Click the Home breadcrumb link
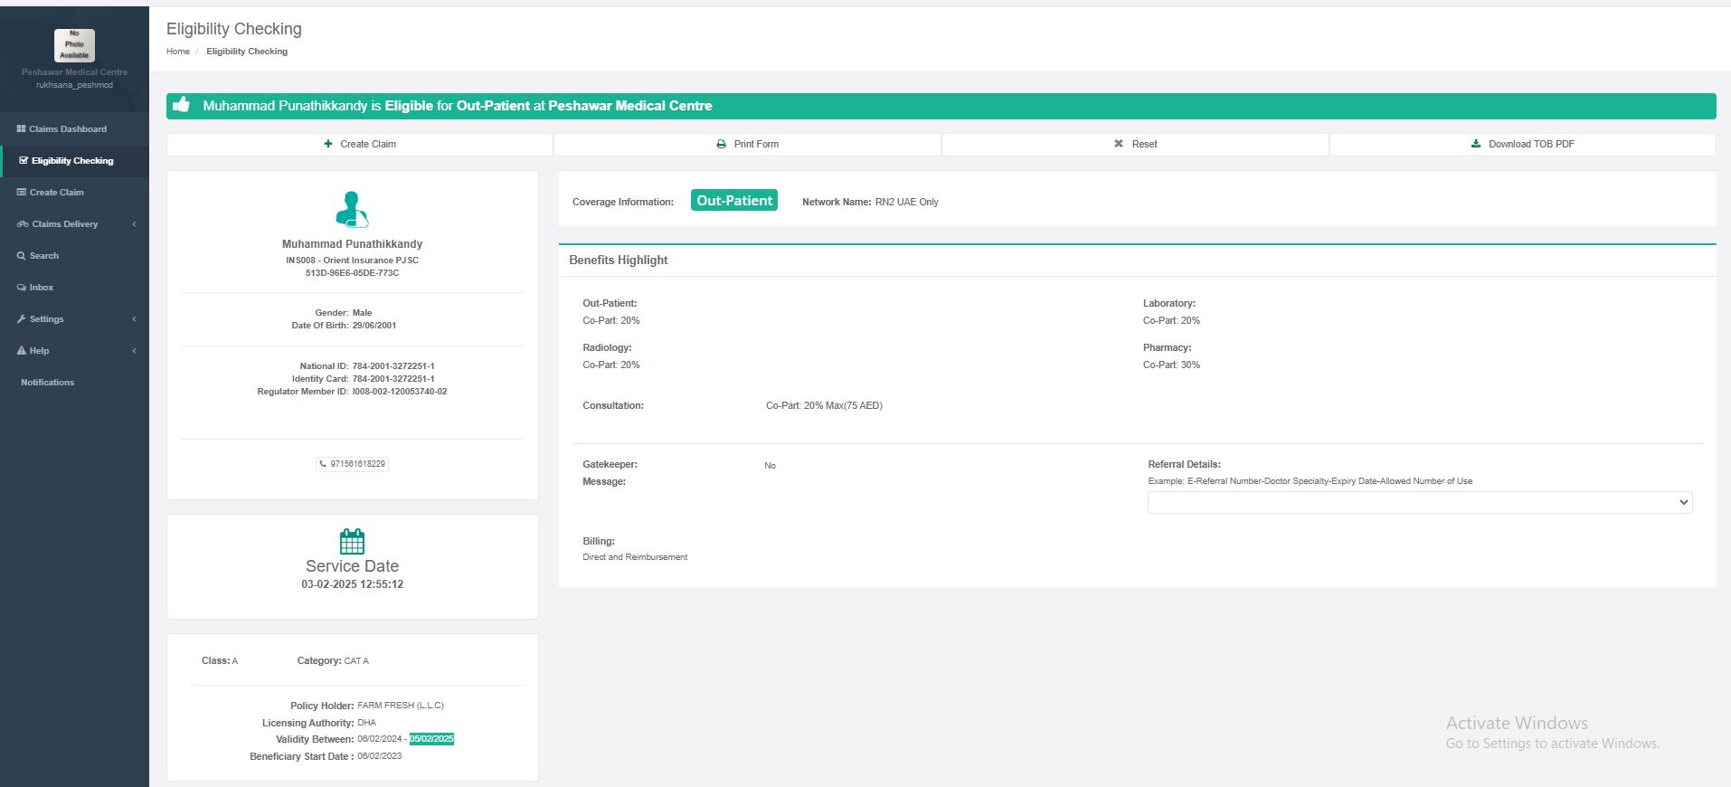Viewport: 1731px width, 787px height. click(177, 52)
